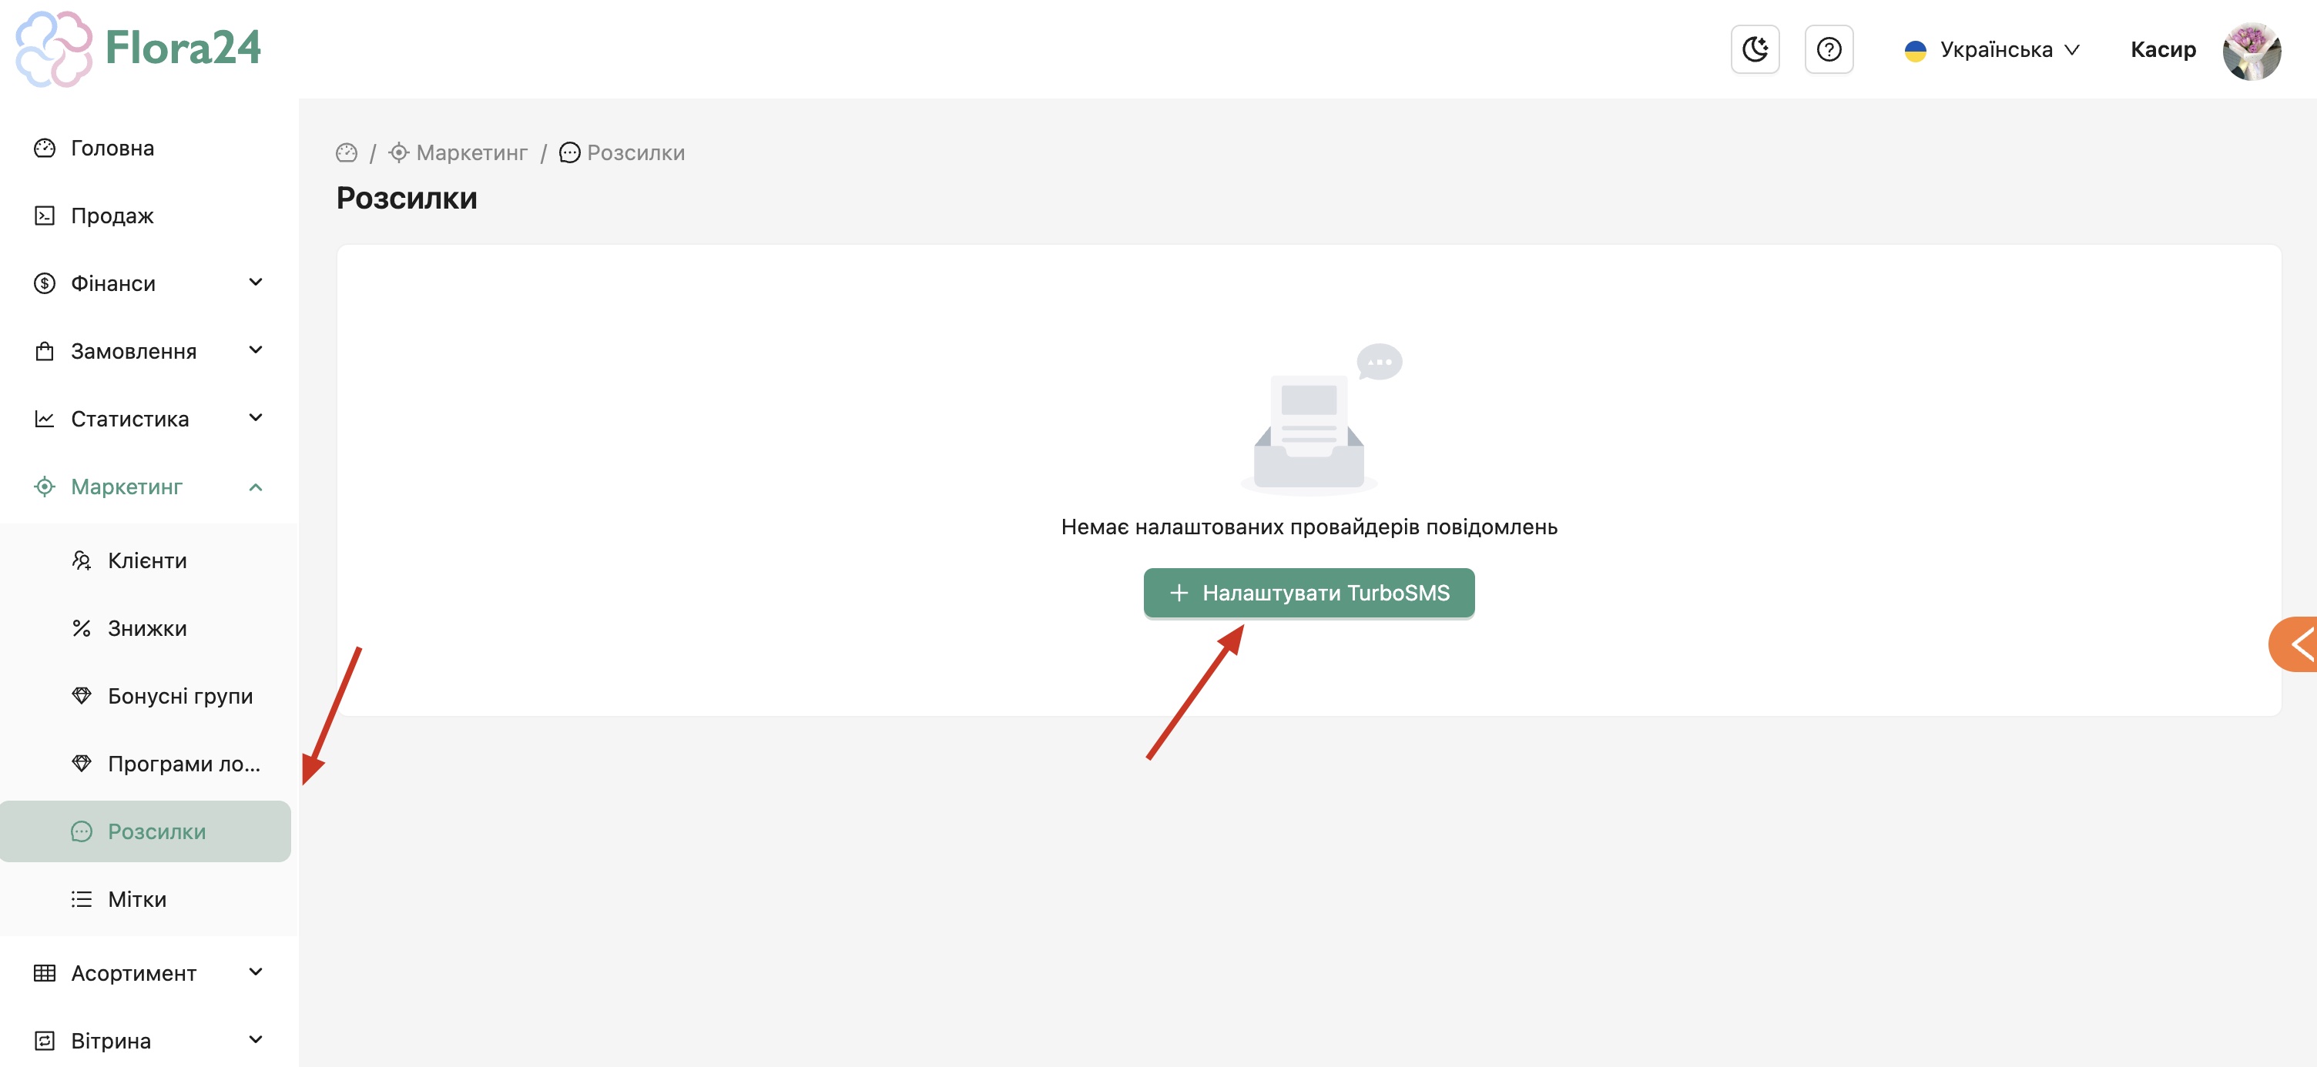Screen dimensions: 2317x1067
Task: Open the Фінанси menu item
Action: (149, 283)
